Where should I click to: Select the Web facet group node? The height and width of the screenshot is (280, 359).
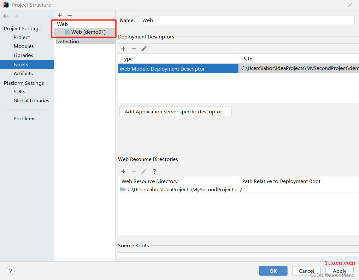[x=62, y=24]
